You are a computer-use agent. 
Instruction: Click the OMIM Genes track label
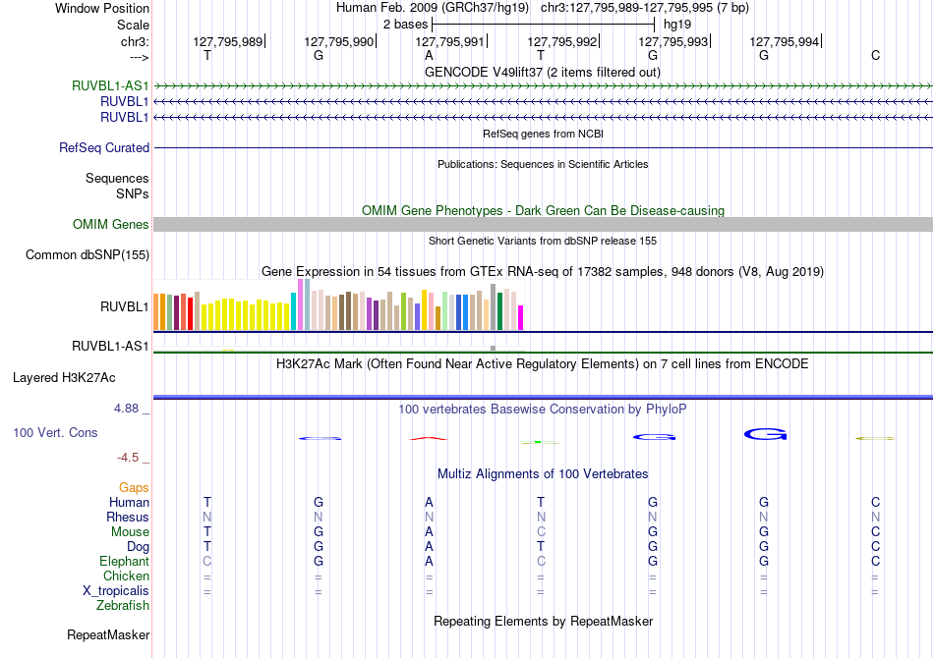click(x=111, y=224)
